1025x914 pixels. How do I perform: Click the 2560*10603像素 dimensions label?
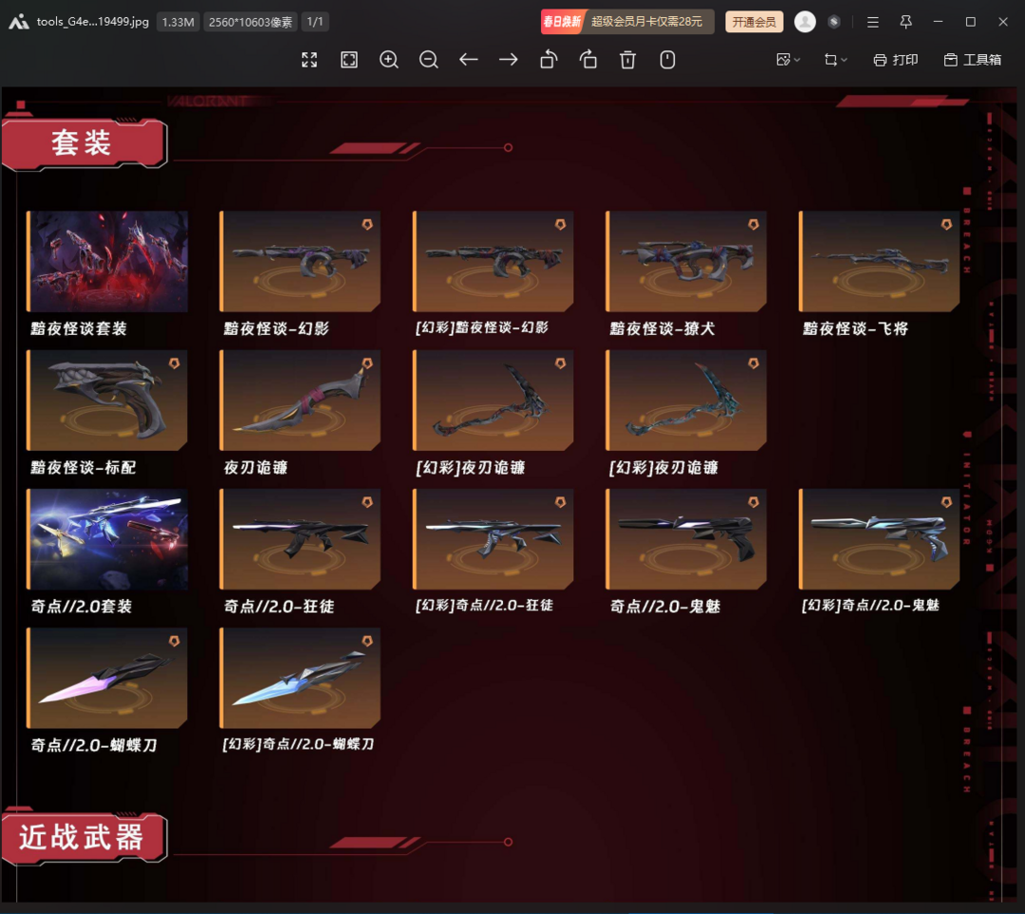coord(251,22)
